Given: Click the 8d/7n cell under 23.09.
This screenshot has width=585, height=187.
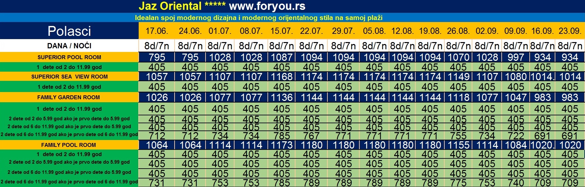Looking at the screenshot, I should pos(570,46).
